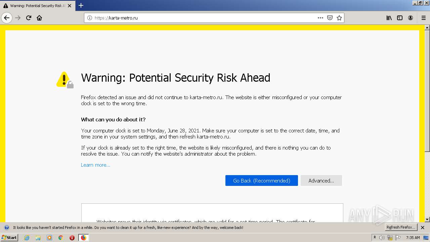
Task: Click the browser Back arrow button
Action: tap(7, 18)
